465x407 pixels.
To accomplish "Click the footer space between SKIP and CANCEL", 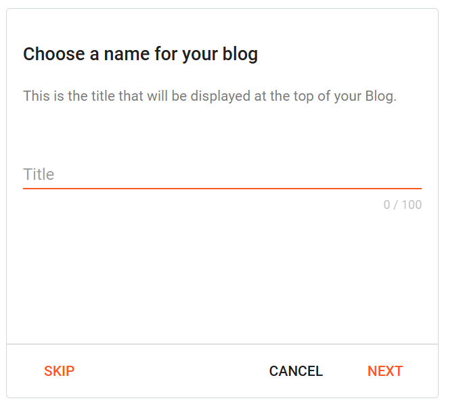I will 172,371.
